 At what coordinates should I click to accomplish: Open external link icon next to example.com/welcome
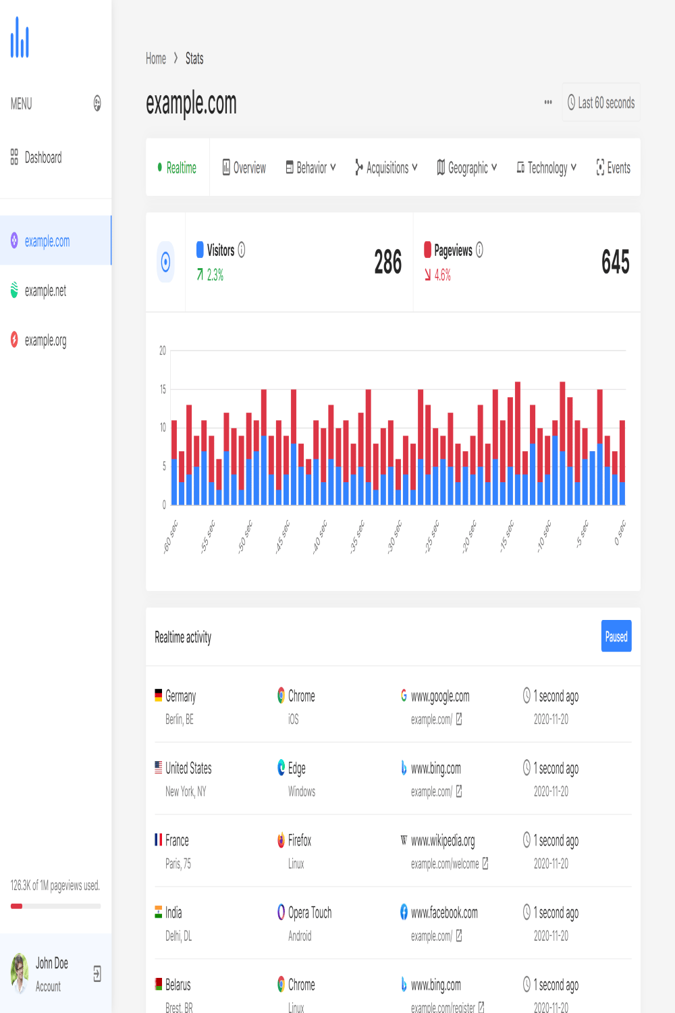(485, 864)
